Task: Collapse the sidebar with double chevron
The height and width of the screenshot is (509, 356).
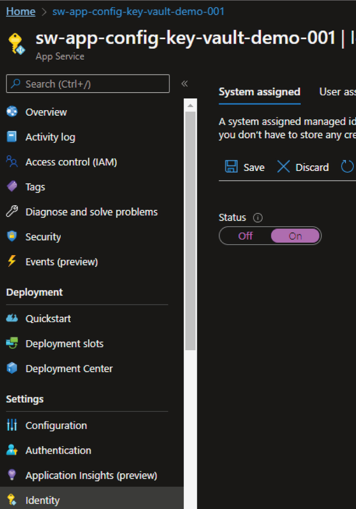Action: (184, 83)
